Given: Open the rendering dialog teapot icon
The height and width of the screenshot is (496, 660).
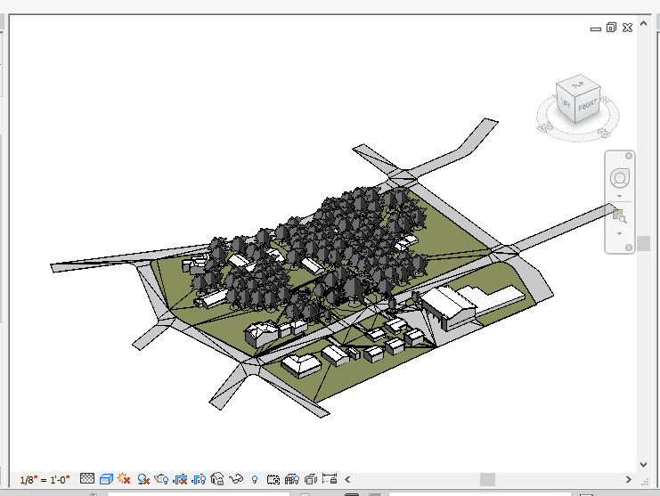Looking at the screenshot, I should click(x=161, y=479).
